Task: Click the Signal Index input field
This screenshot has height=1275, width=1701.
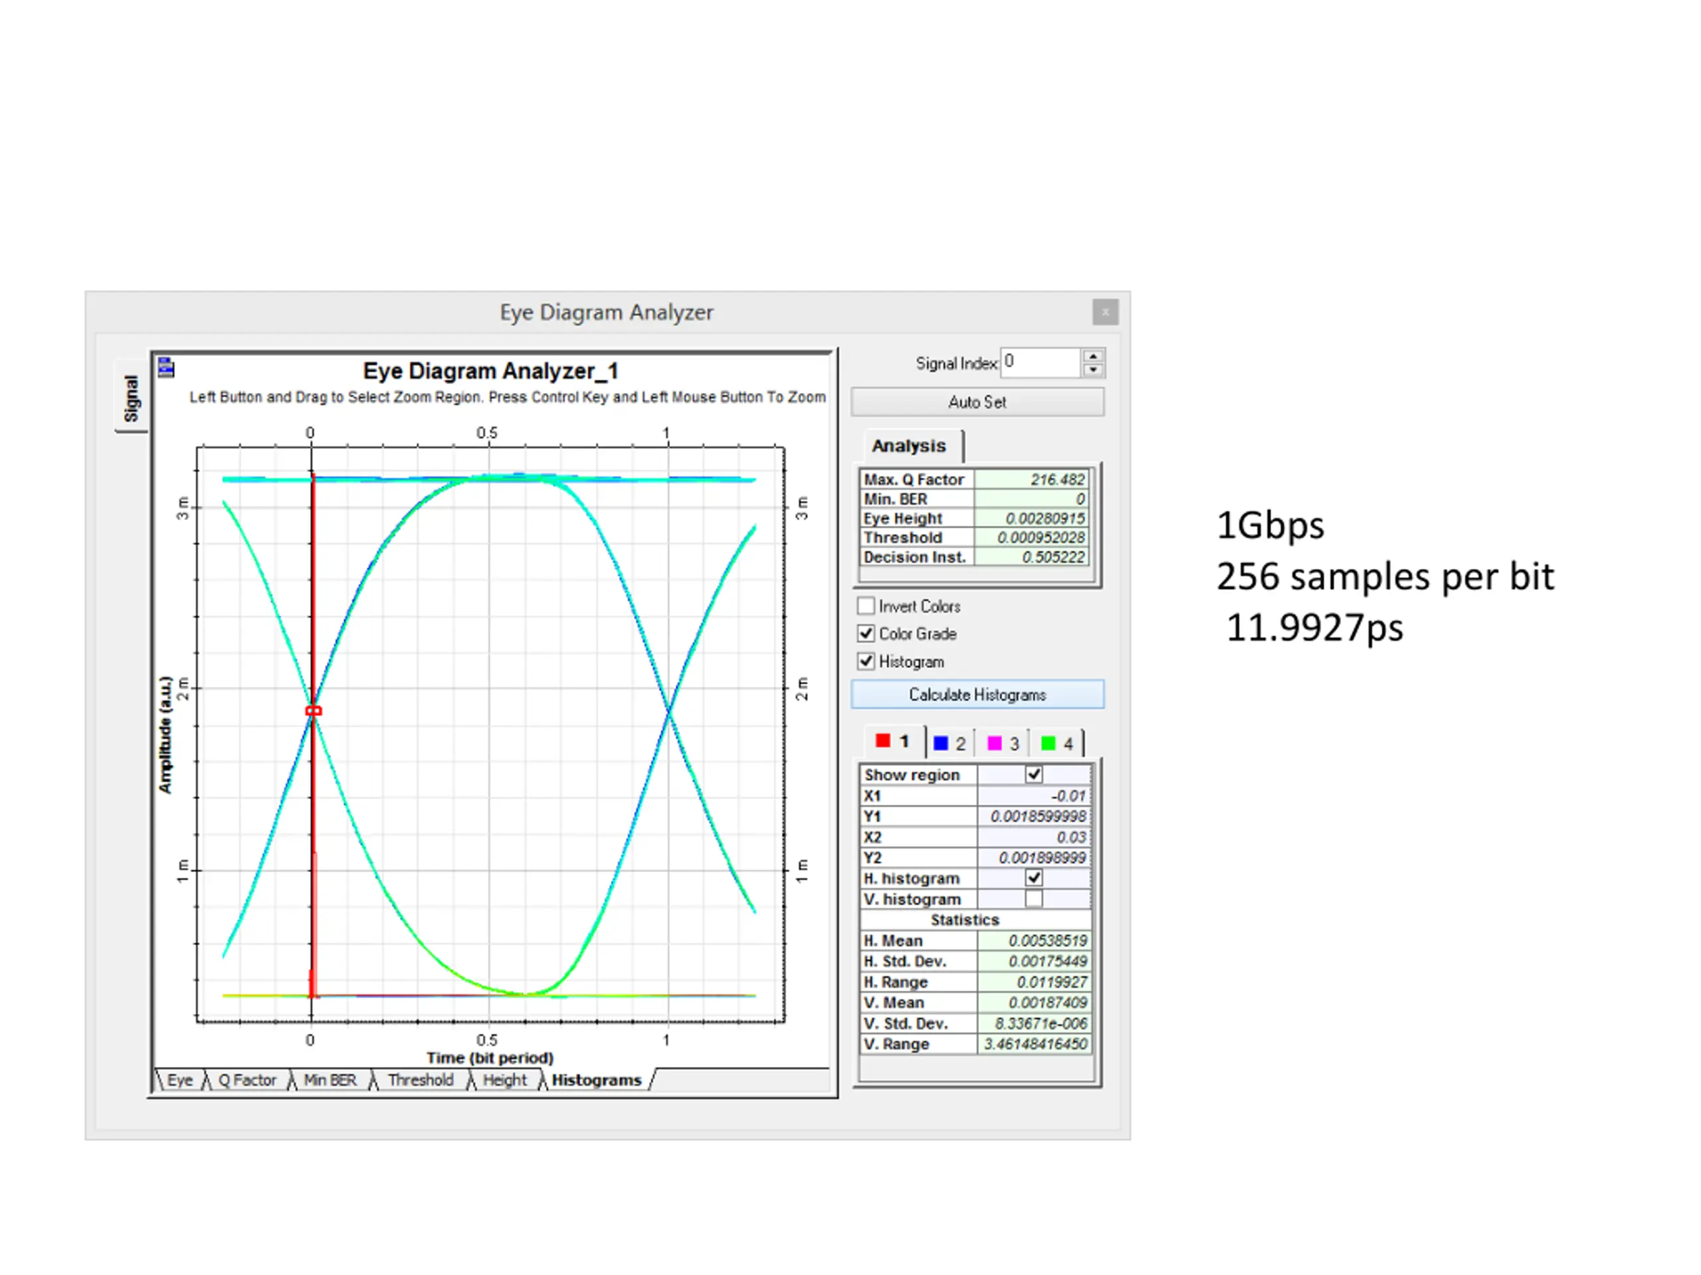Action: (x=1041, y=362)
